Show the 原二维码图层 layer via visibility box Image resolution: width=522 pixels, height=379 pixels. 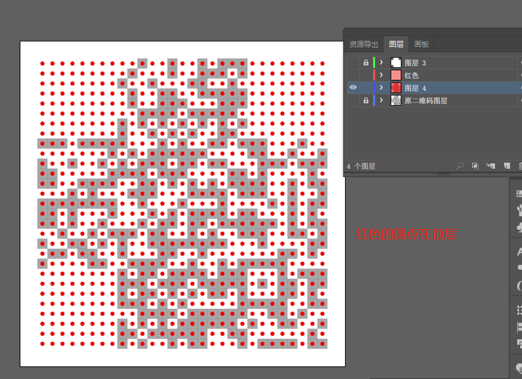click(353, 100)
